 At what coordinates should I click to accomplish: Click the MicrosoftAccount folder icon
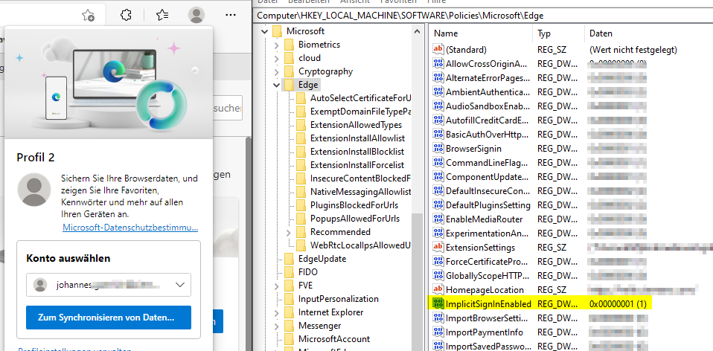[290, 339]
